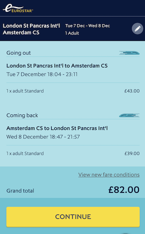145x234 pixels.
Task: Click Amsterdam CS to London route title
Action: point(57,128)
